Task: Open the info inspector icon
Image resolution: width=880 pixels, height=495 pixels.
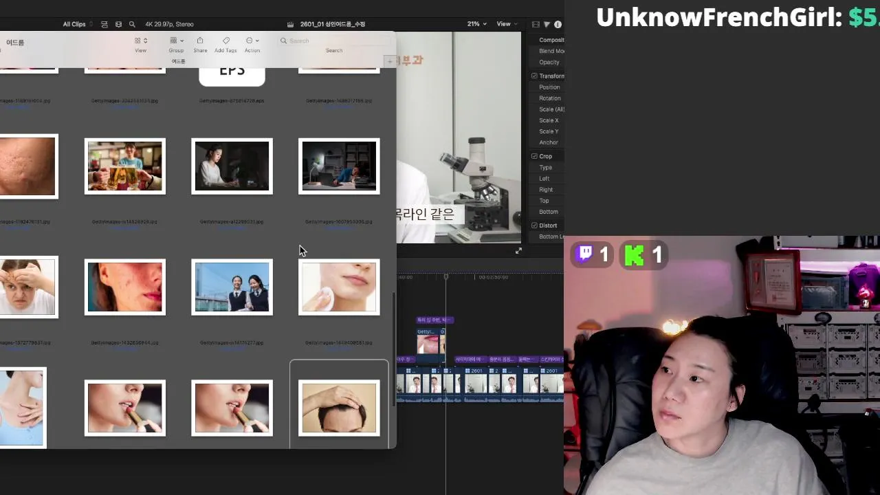Action: point(558,24)
